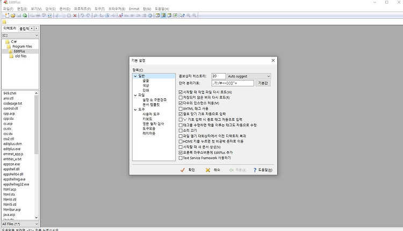Select editplus.exe in file list
The height and width of the screenshot is (231, 403).
(12, 149)
